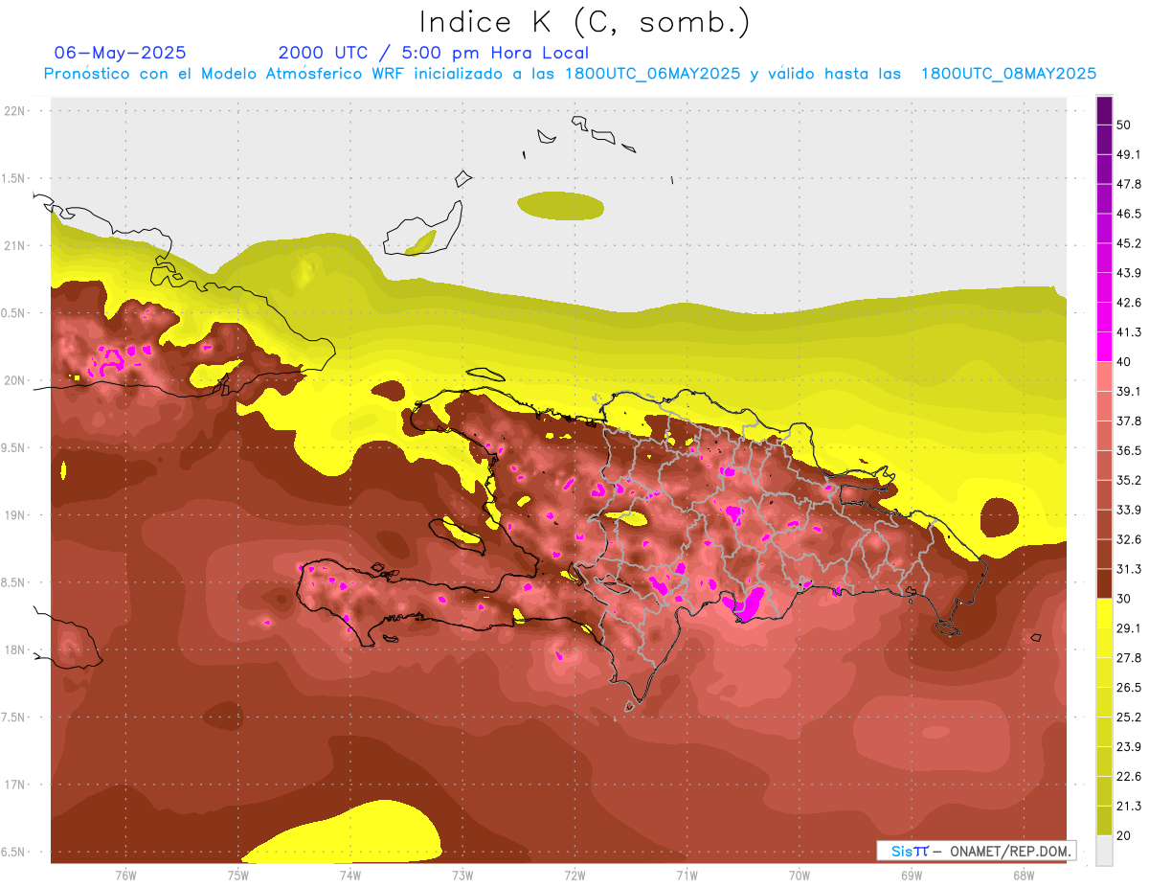This screenshot has height=888, width=1149.
Task: Click the '69W' longitude label
Action: [911, 876]
